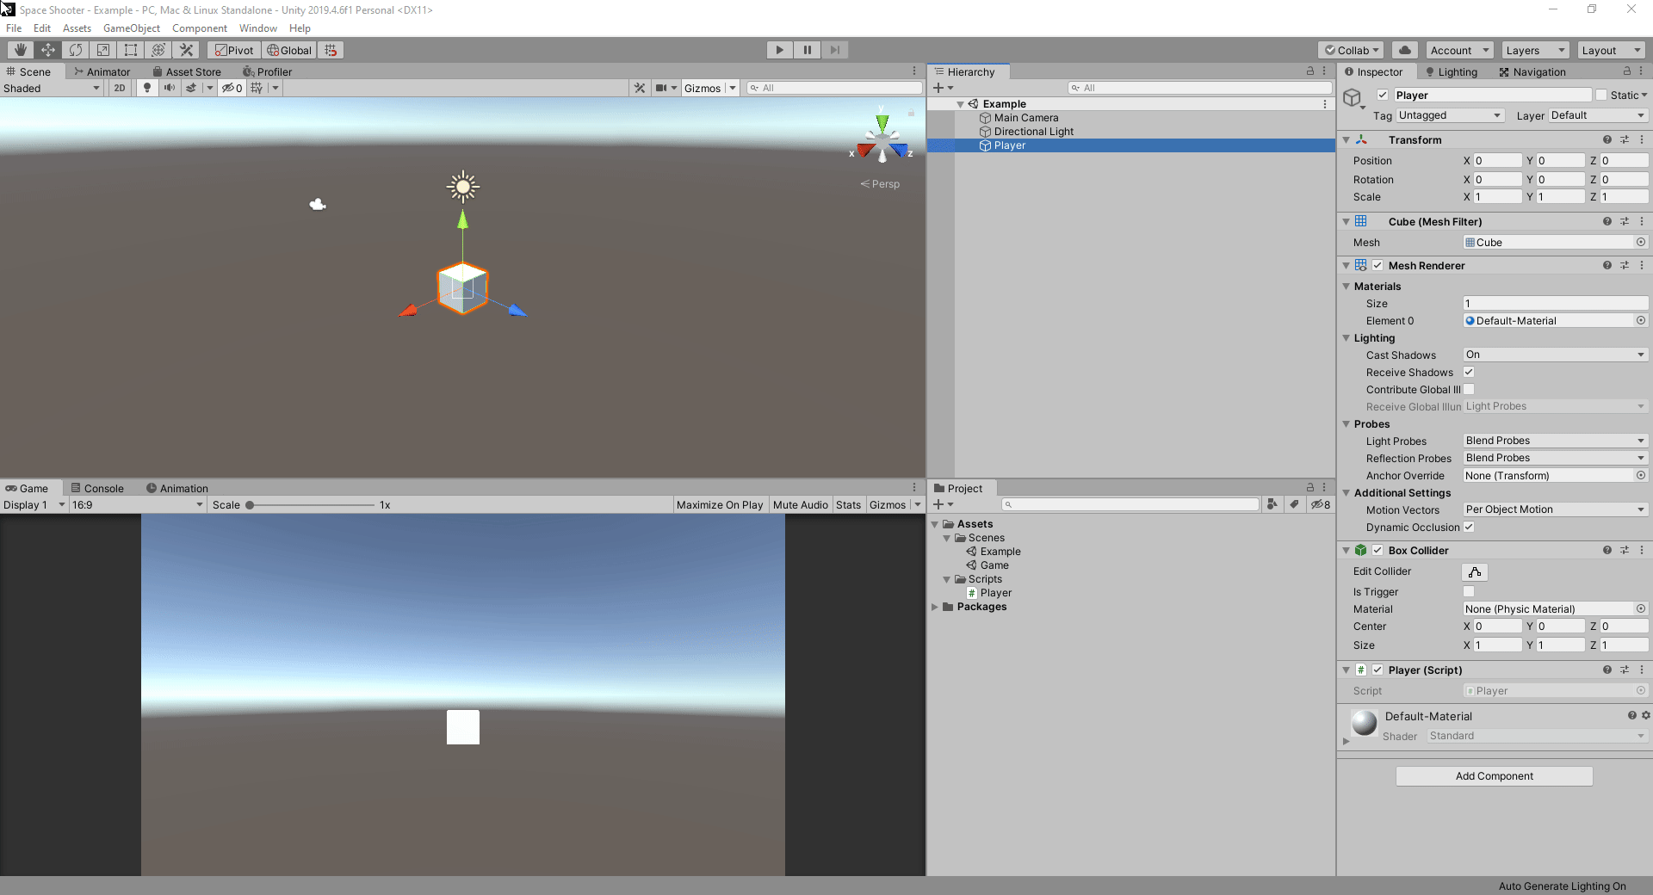Select the Transform tool in toolbar

pos(158,50)
